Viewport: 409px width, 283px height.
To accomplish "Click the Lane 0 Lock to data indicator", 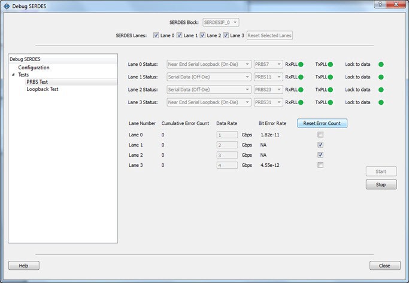I will pyautogui.click(x=380, y=64).
